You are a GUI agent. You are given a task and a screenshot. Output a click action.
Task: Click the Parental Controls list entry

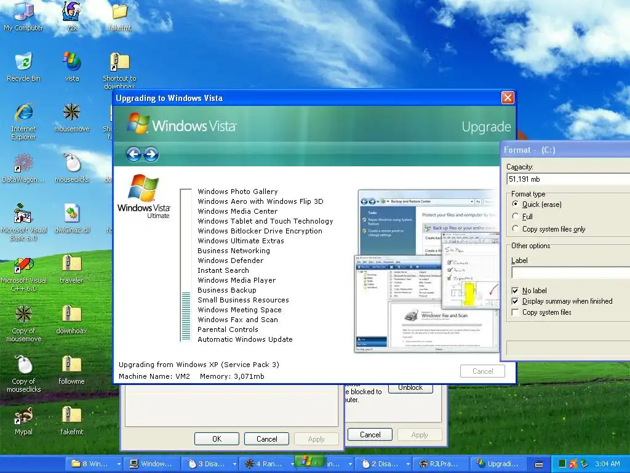[x=228, y=329]
